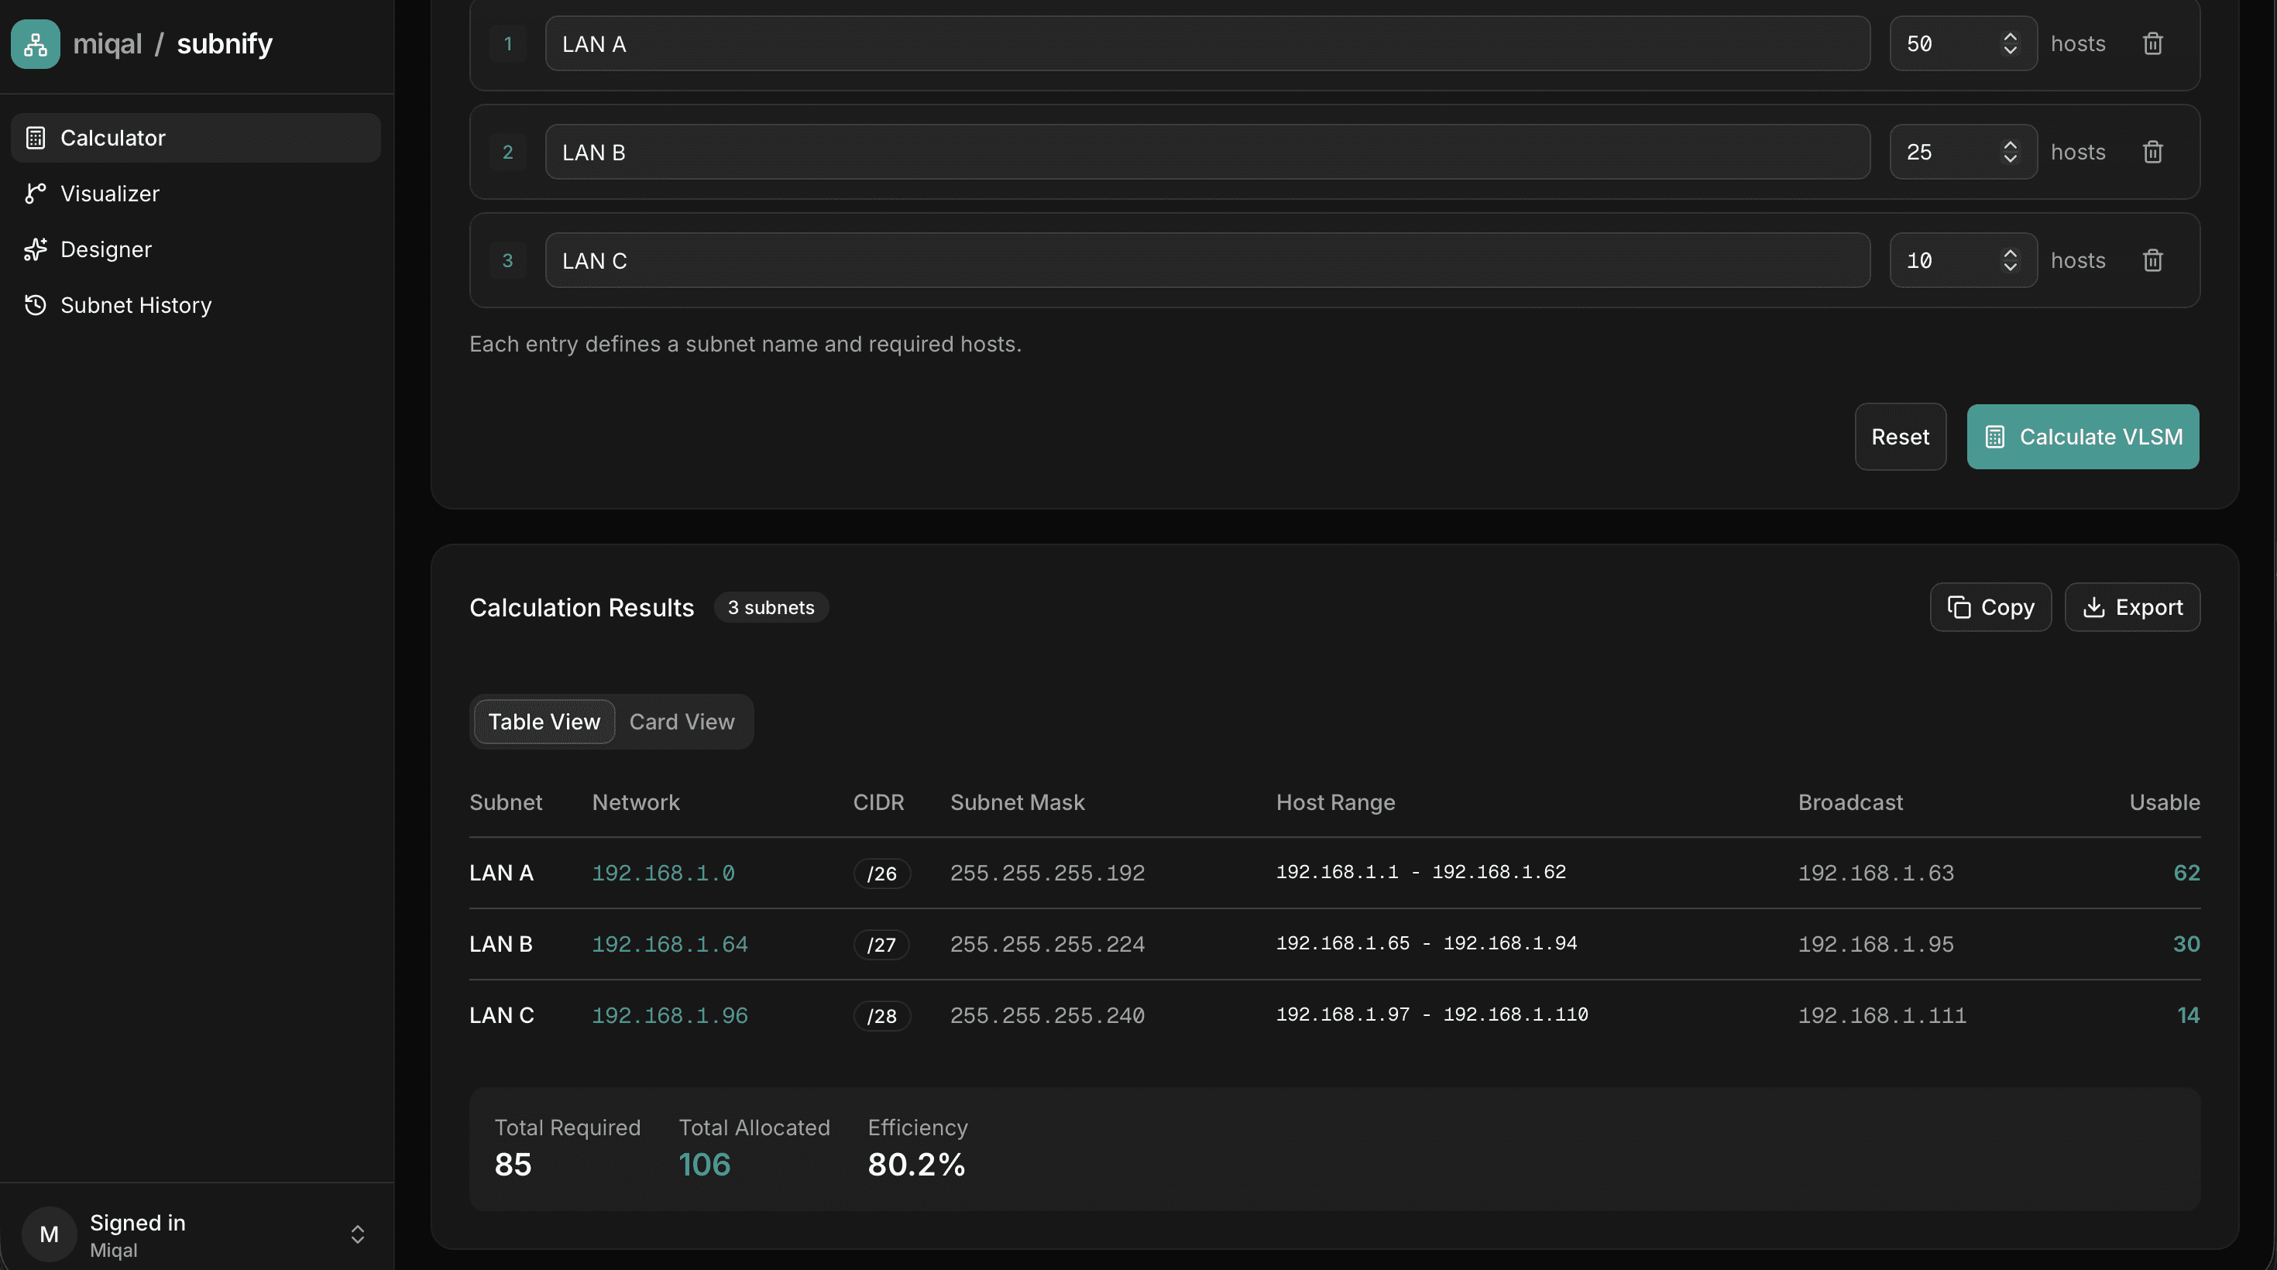Open Subnet History from sidebar
This screenshot has height=1270, width=2277.
136,305
